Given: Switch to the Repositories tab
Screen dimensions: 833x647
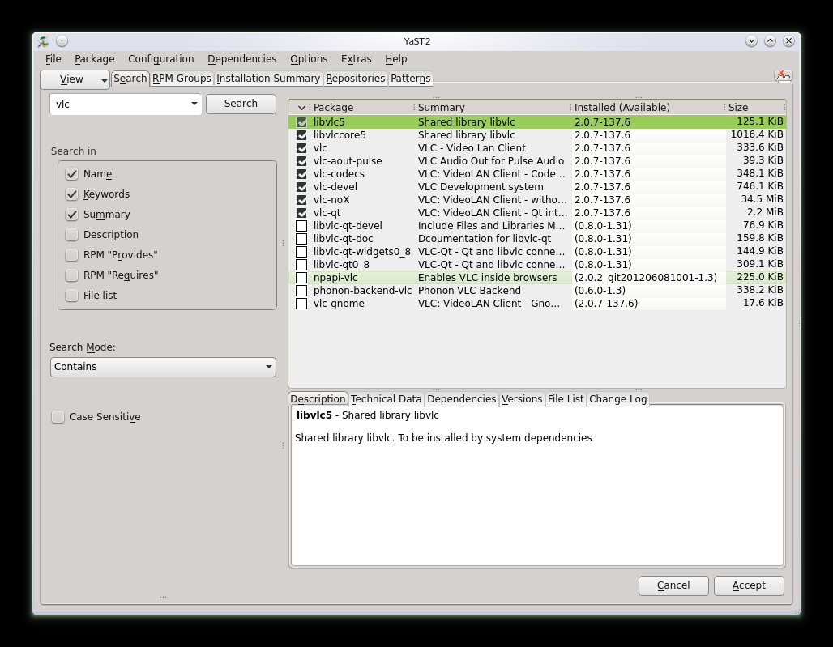Looking at the screenshot, I should (356, 79).
